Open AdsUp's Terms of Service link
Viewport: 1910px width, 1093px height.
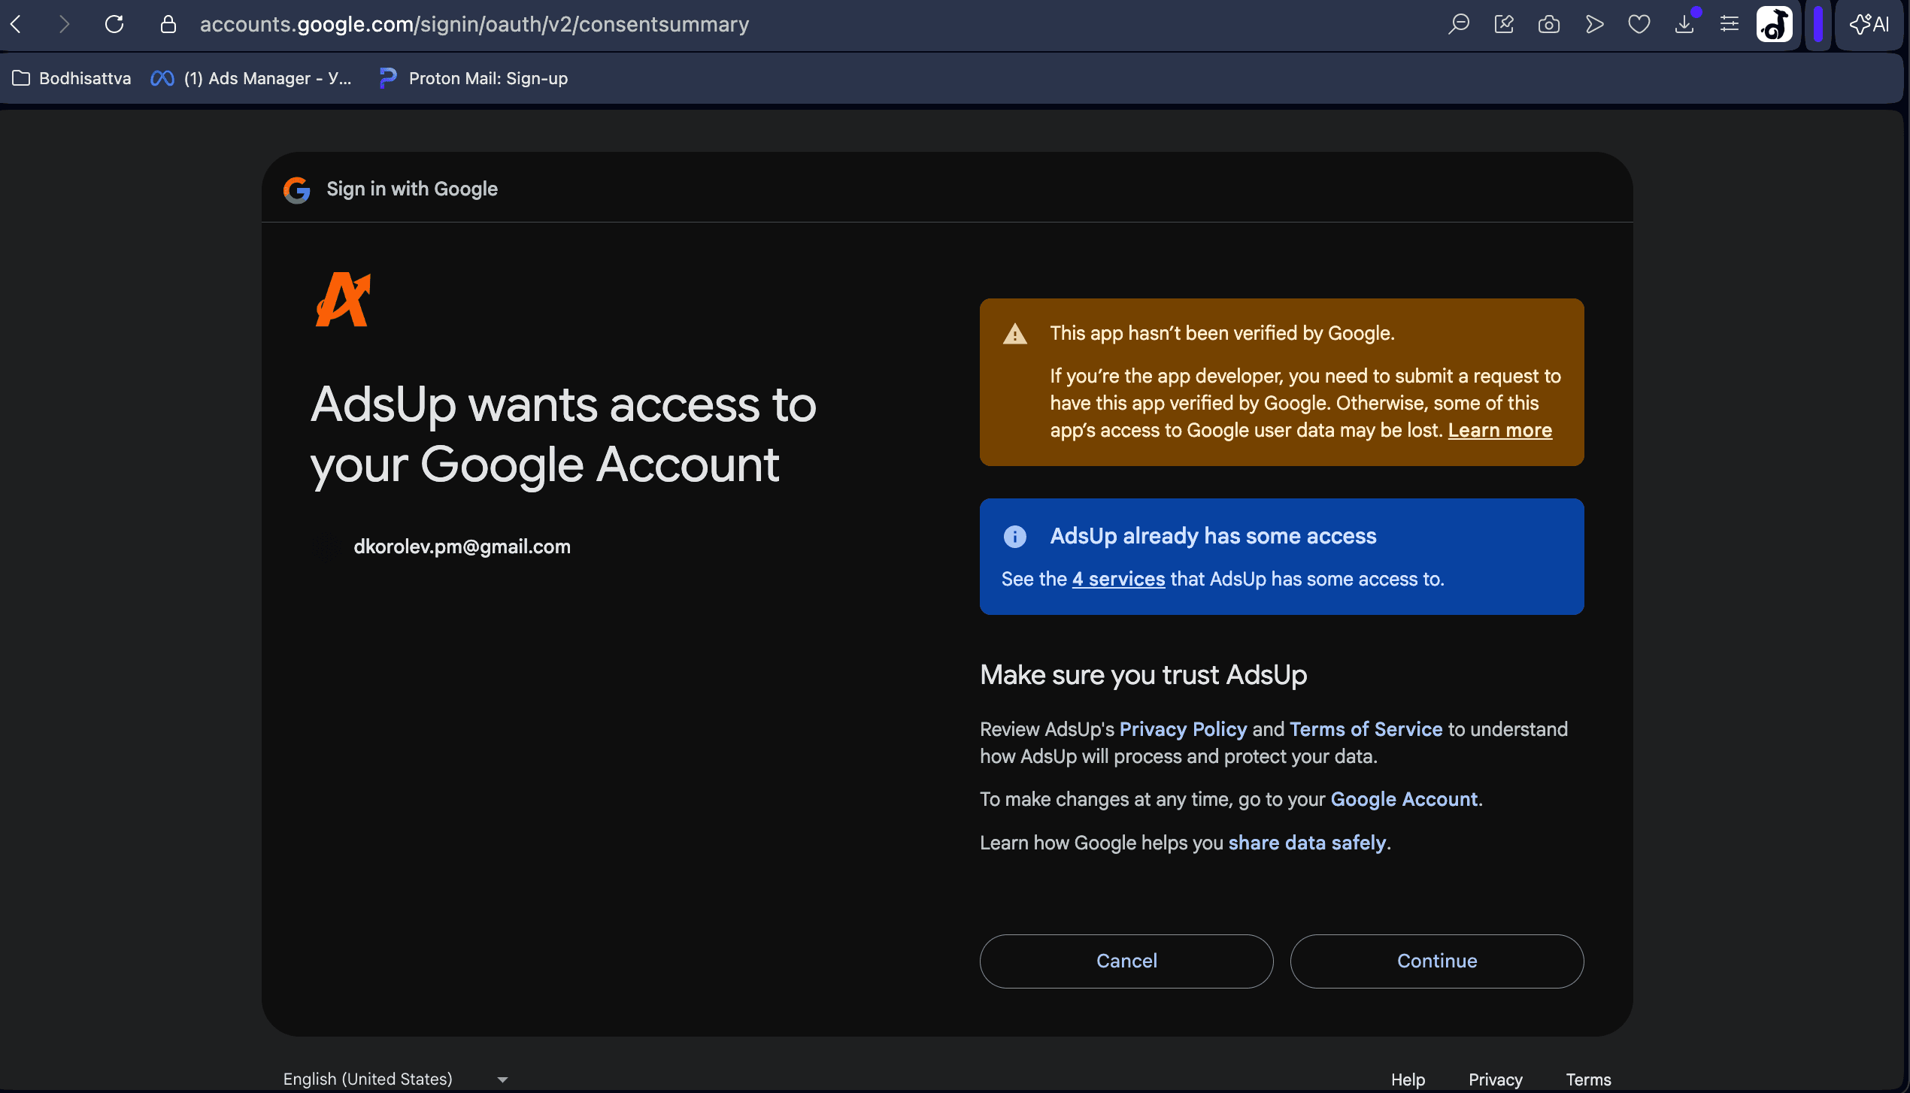[1366, 729]
